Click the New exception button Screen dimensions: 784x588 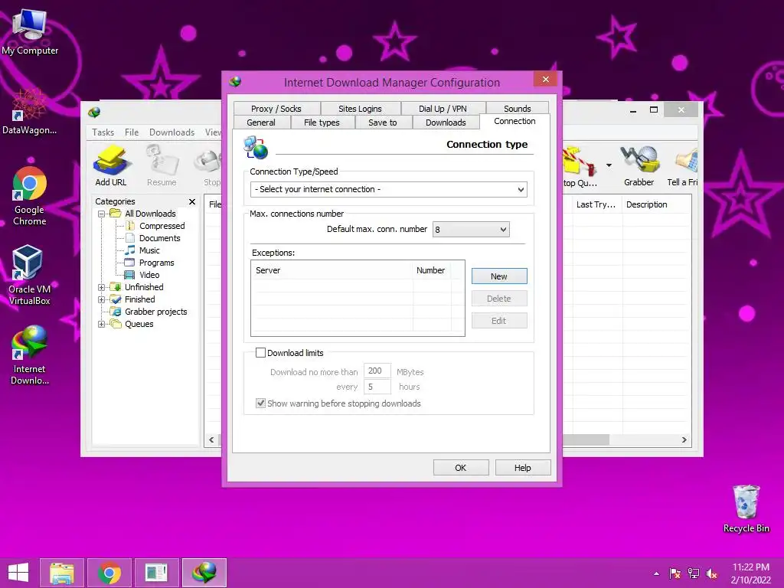(x=499, y=276)
